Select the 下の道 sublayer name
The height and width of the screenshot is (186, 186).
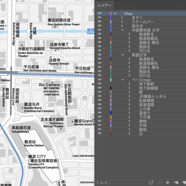click(x=145, y=117)
